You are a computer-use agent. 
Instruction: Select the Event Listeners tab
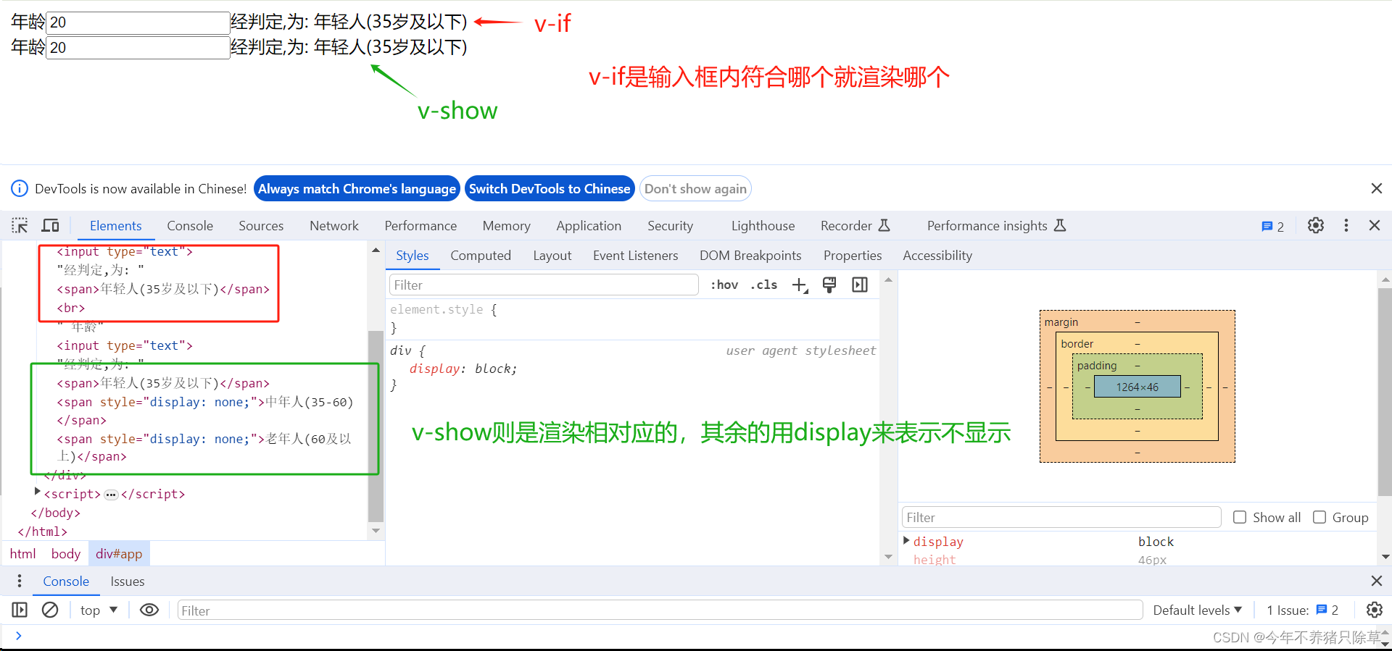pos(636,256)
